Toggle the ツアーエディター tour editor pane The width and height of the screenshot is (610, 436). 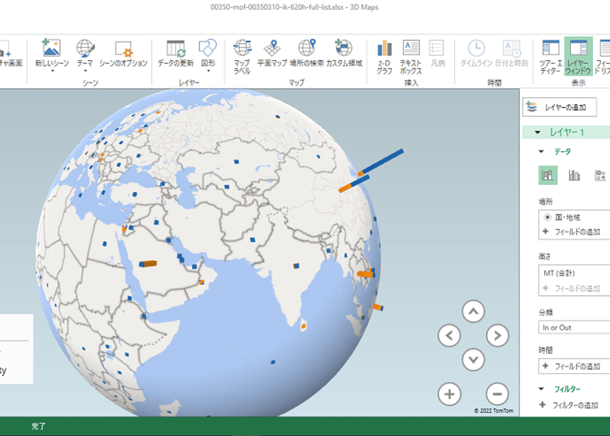[x=551, y=57]
